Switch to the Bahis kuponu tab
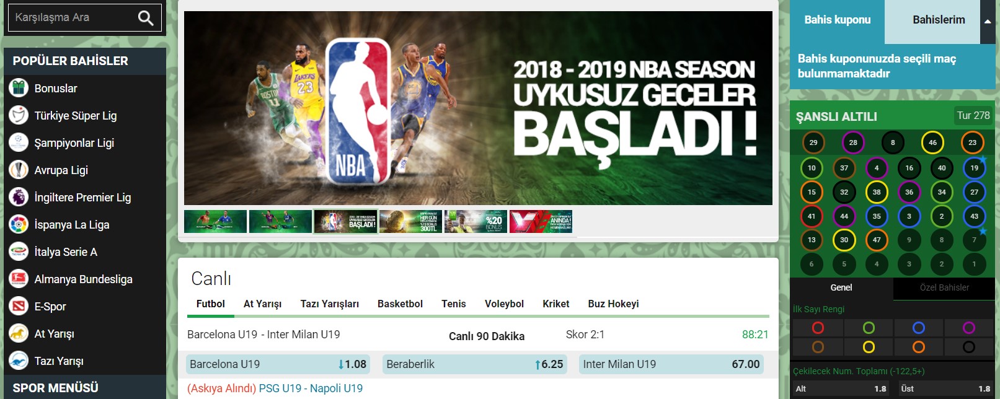 (x=837, y=20)
